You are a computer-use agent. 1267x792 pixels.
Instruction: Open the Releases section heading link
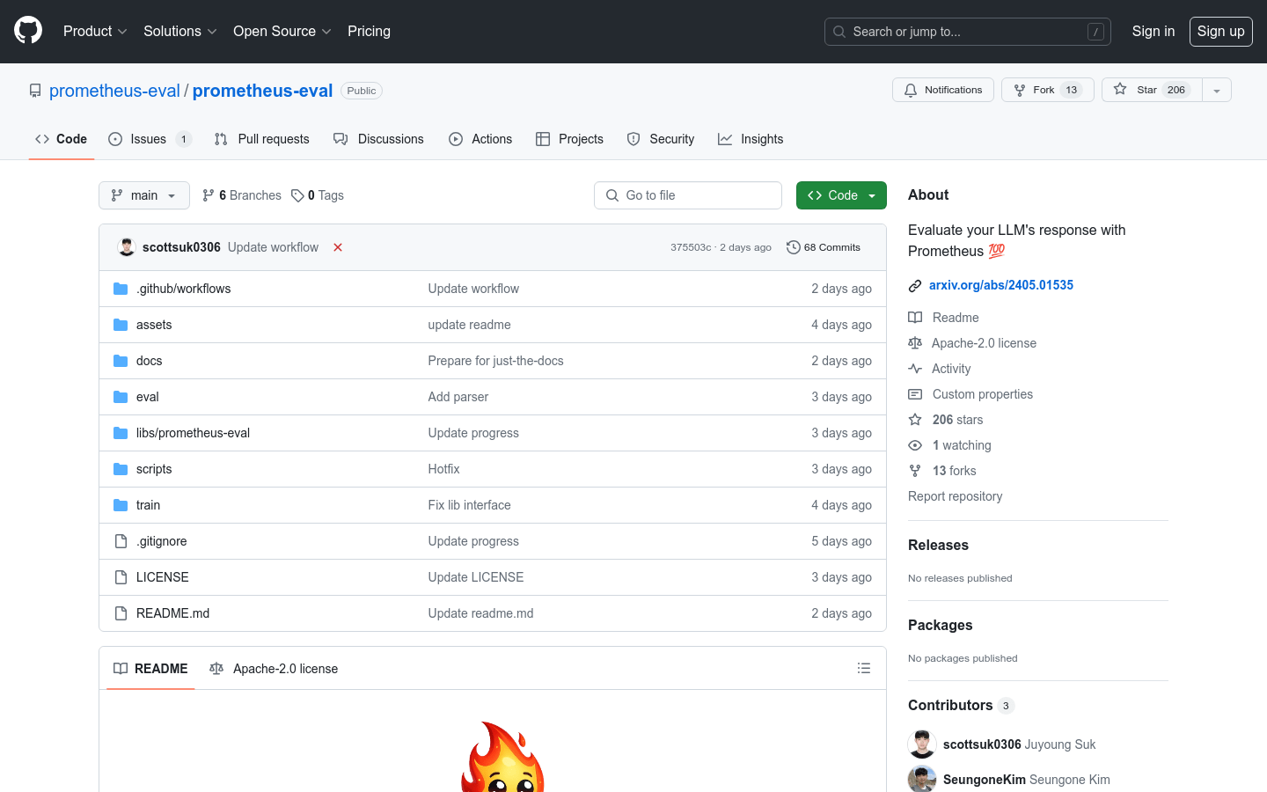pos(938,546)
